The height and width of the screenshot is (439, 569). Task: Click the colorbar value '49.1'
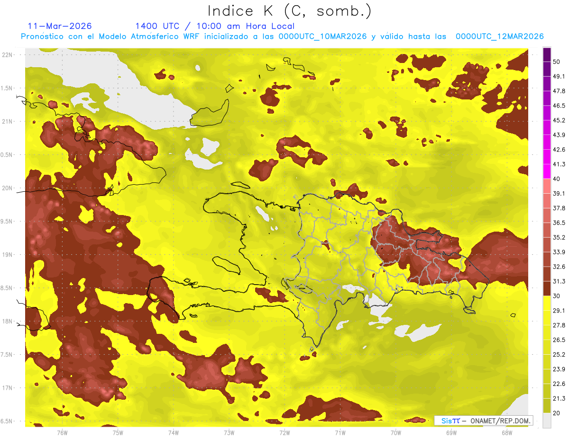coord(559,76)
